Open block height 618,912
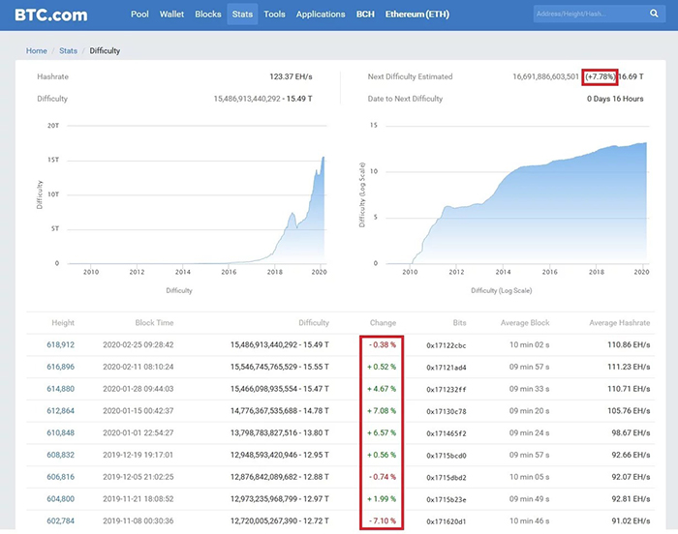 60,343
